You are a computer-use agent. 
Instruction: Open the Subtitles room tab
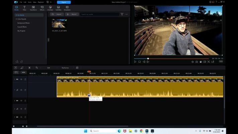(x=59, y=8)
